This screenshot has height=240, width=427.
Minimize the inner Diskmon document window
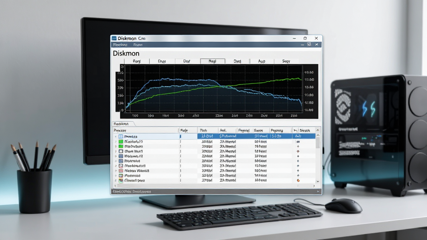pyautogui.click(x=302, y=45)
